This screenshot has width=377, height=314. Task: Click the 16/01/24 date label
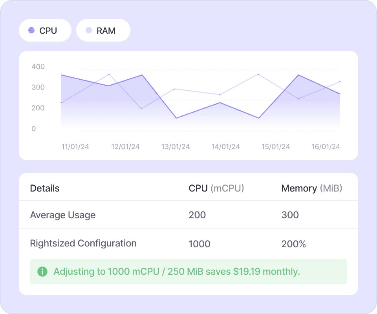pyautogui.click(x=326, y=147)
